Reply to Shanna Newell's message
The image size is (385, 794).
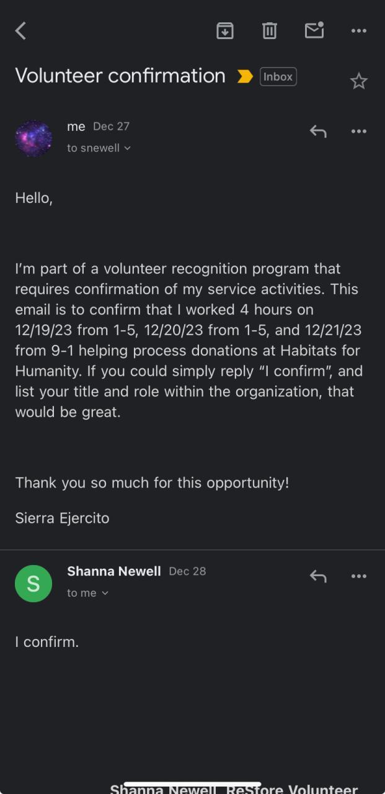(x=318, y=576)
